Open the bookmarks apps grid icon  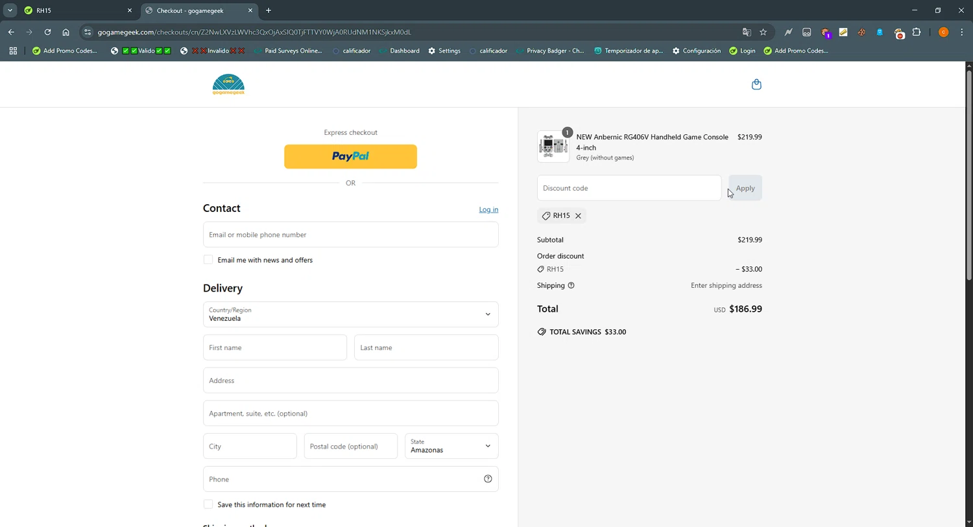pyautogui.click(x=13, y=51)
